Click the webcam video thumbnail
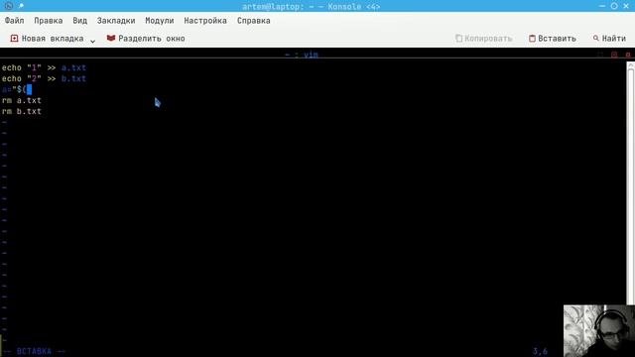The height and width of the screenshot is (357, 635). pyautogui.click(x=599, y=330)
